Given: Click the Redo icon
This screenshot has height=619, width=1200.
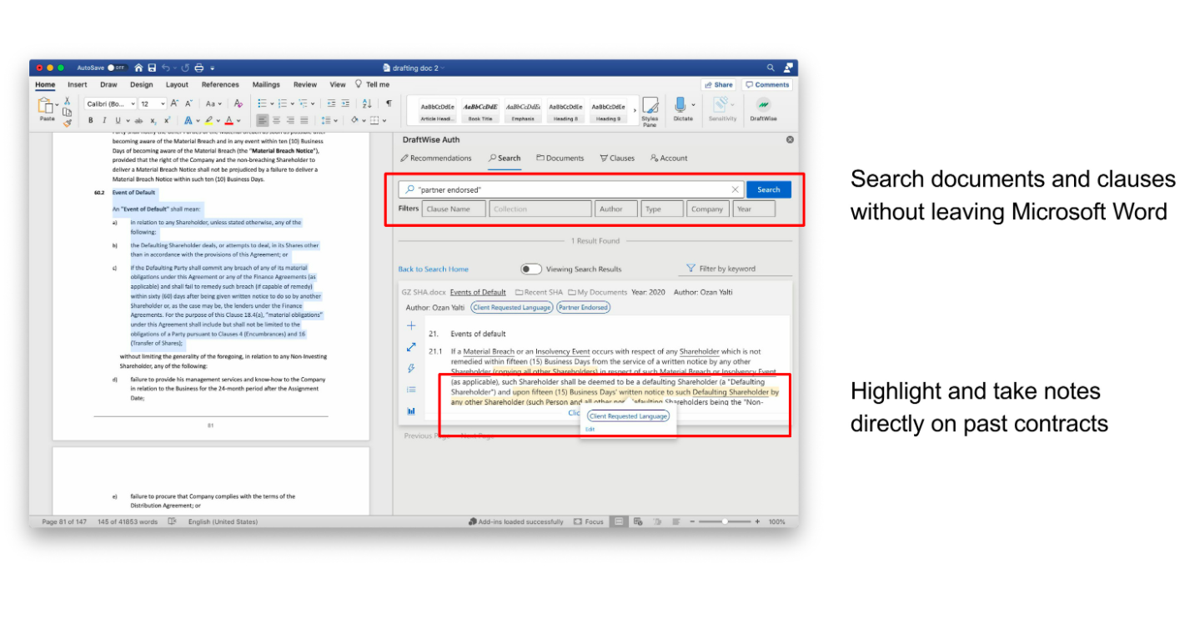Looking at the screenshot, I should coord(185,68).
